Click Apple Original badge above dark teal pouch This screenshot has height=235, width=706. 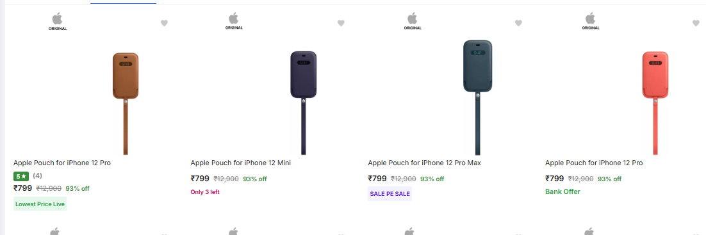pyautogui.click(x=413, y=21)
